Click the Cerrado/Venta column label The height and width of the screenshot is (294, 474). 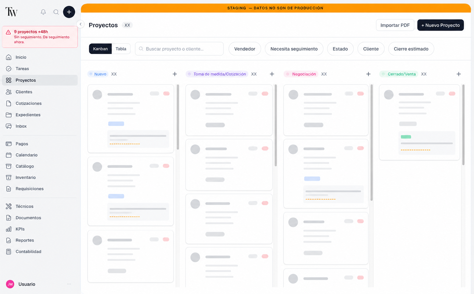[x=399, y=74]
